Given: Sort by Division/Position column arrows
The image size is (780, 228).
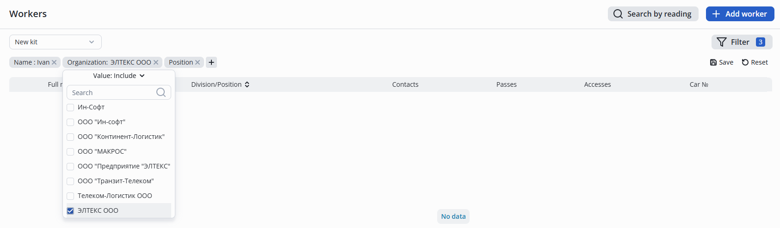Looking at the screenshot, I should point(247,84).
